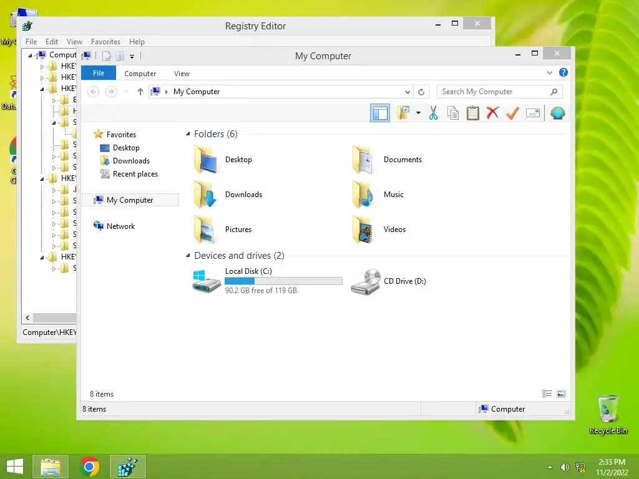The image size is (639, 479).
Task: Collapse Computer root node in Registry Editor
Action: click(30, 55)
